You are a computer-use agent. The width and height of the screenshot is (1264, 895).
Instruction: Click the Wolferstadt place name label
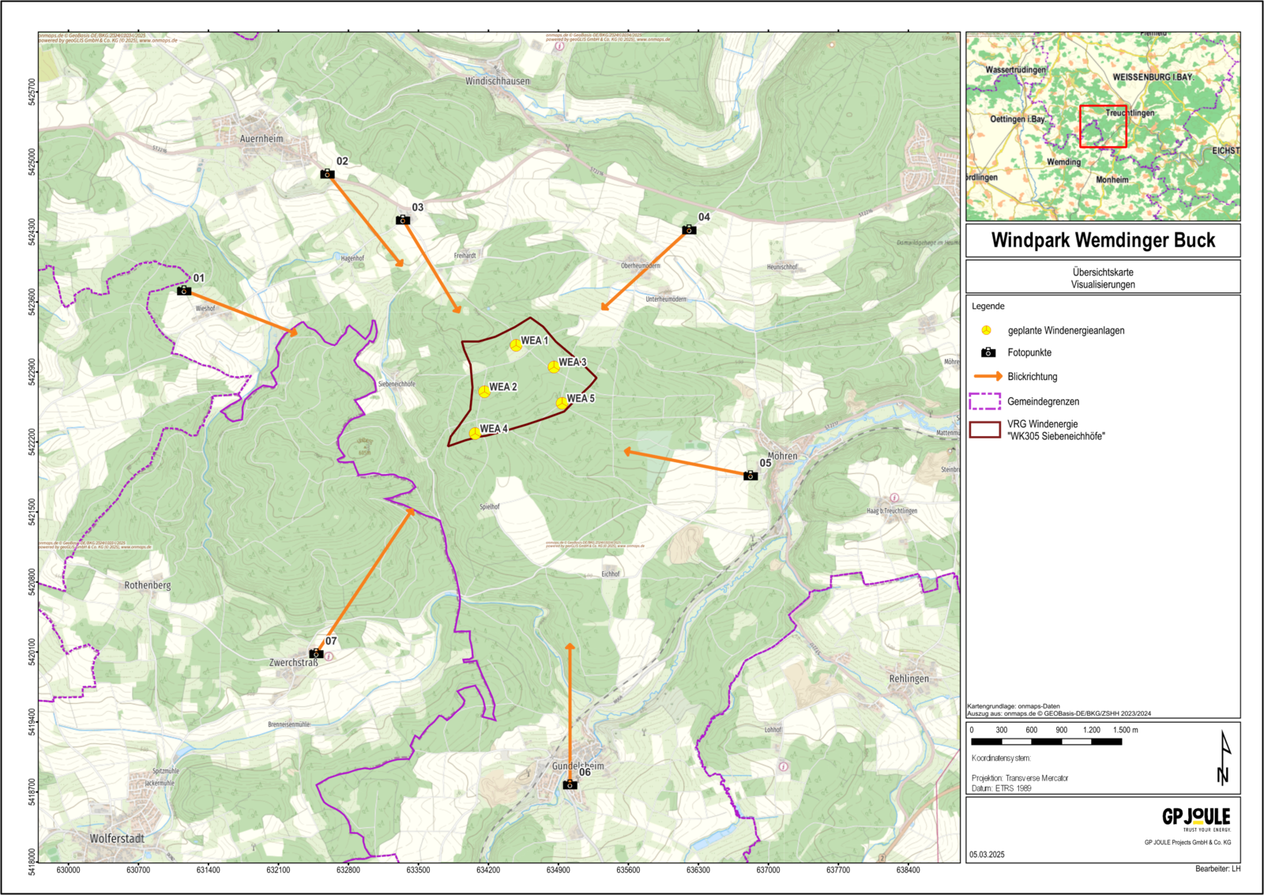pyautogui.click(x=117, y=838)
